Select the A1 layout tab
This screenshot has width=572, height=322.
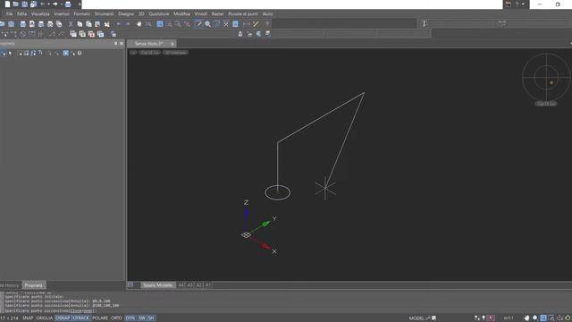pos(207,285)
